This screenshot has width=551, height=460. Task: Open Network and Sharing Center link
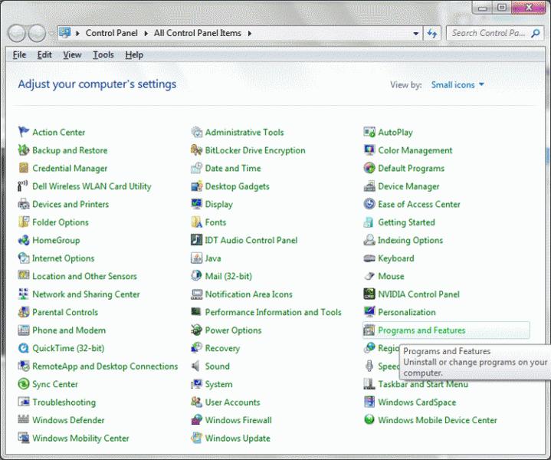(x=86, y=294)
